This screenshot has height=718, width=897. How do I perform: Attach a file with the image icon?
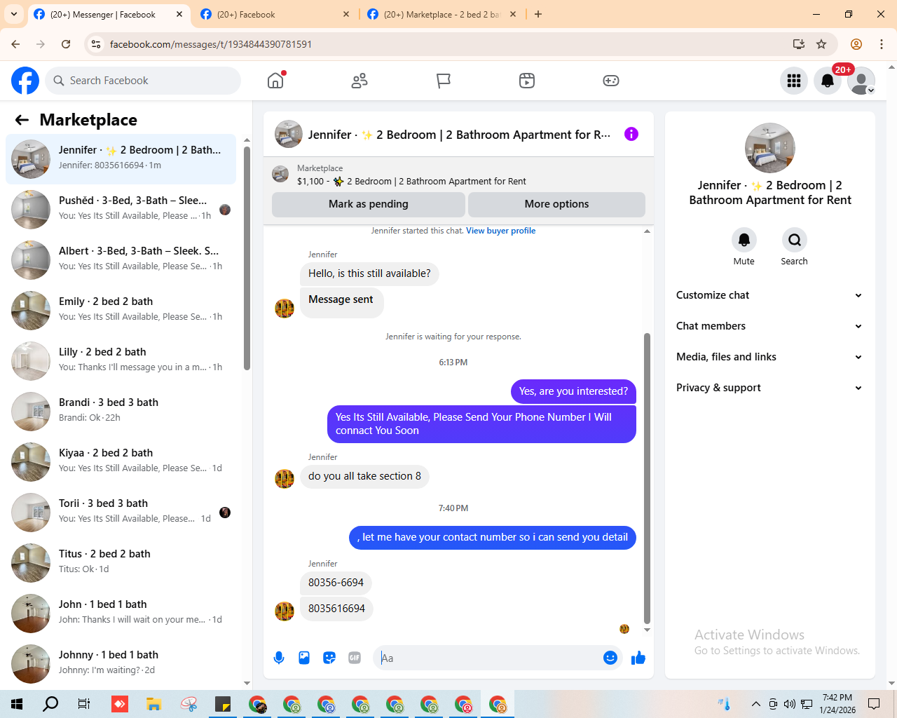[x=304, y=658]
